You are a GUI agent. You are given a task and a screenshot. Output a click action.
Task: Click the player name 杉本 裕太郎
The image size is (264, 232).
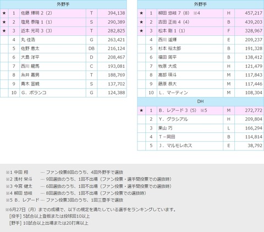click(x=169, y=48)
